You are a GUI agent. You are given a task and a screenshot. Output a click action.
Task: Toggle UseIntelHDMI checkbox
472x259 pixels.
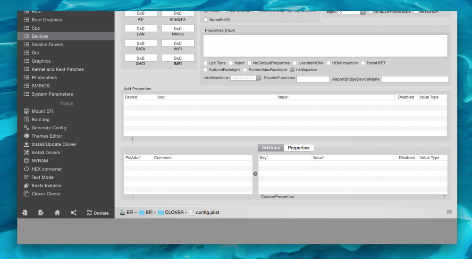pyautogui.click(x=295, y=63)
